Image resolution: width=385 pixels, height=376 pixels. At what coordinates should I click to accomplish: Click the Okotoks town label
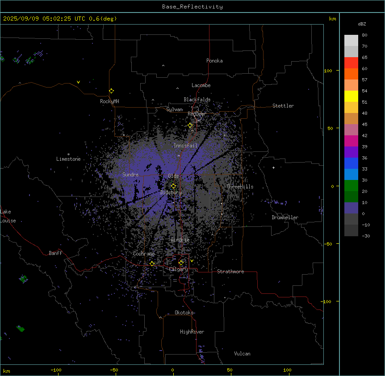pos(184,313)
